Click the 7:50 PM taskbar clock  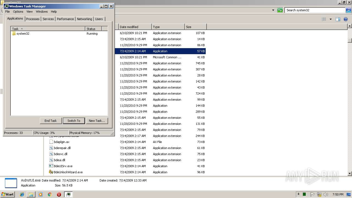[x=338, y=194]
